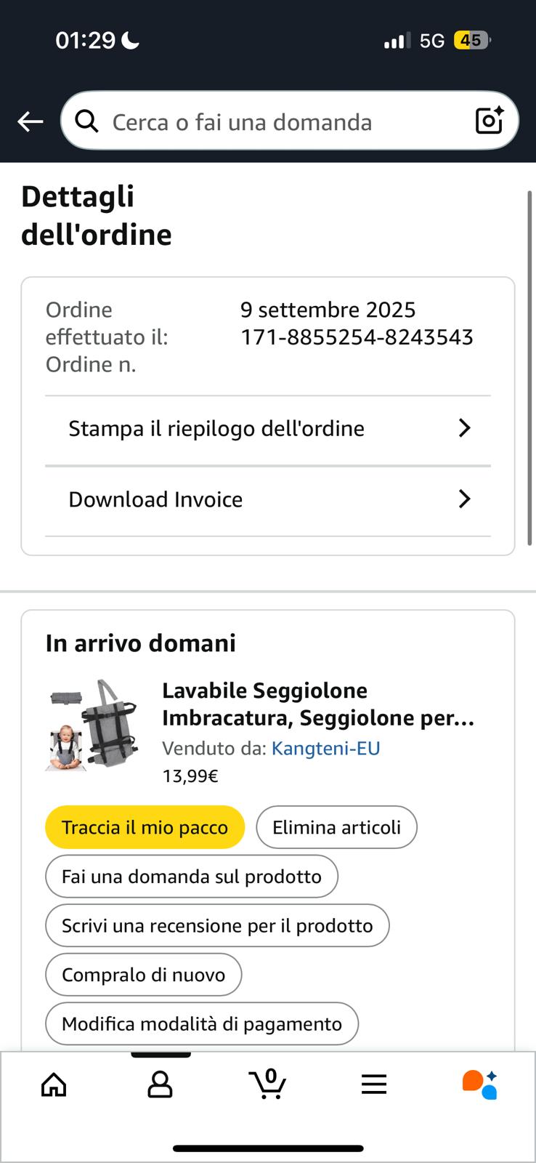Open the hamburger menu icon
536x1163 pixels.
click(374, 1084)
